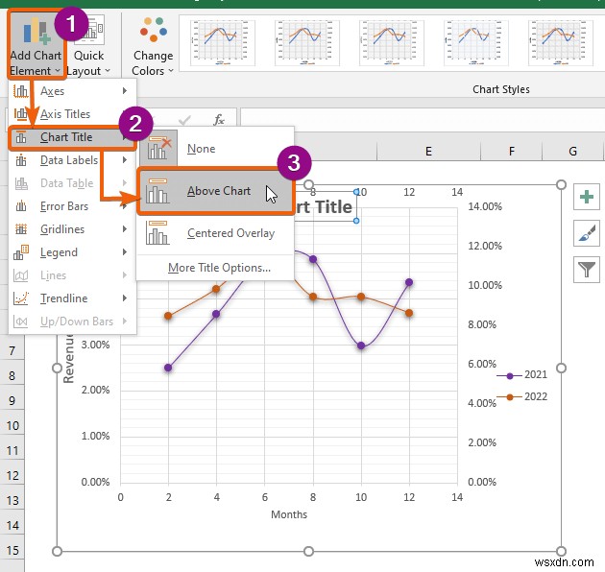Select the second chart style thumbnail
The width and height of the screenshot is (605, 572).
(307, 43)
